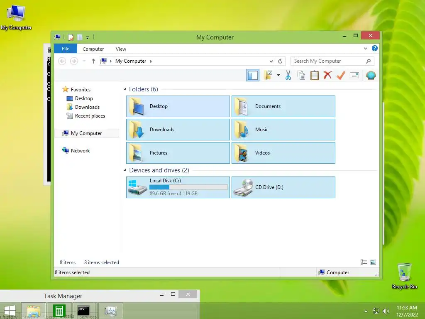425x319 pixels.
Task: Select the Local Disk (C:) drive
Action: click(178, 187)
